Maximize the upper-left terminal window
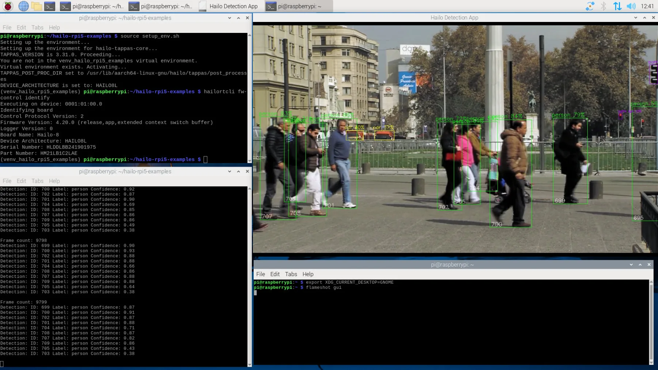Viewport: 658px width, 370px height. click(238, 18)
